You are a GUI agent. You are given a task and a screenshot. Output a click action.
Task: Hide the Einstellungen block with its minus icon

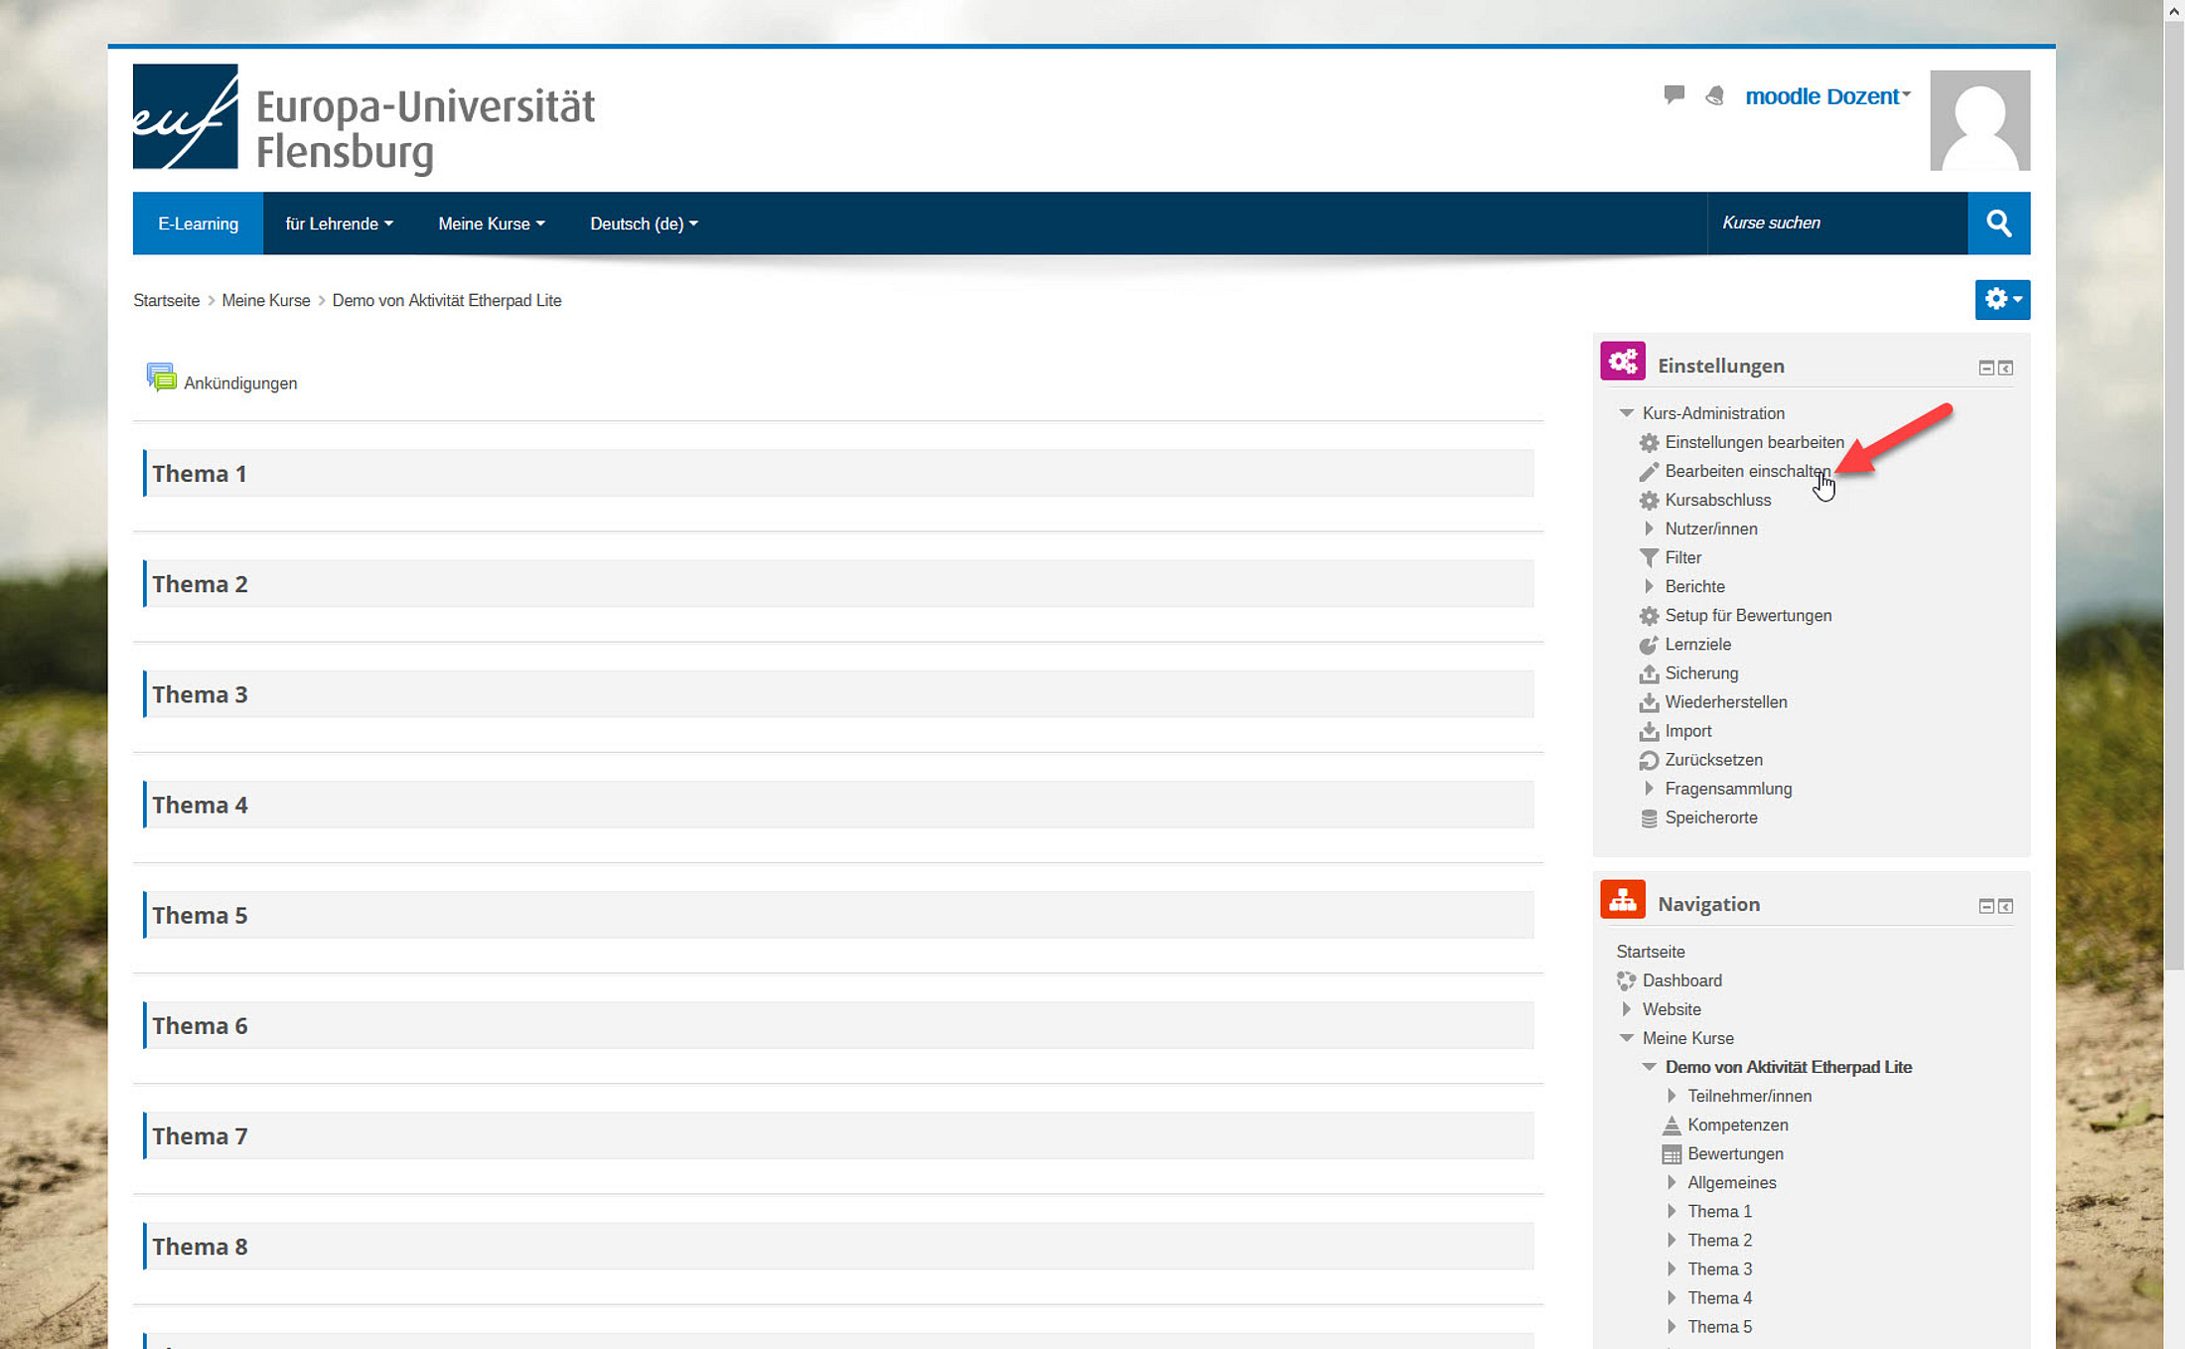tap(1985, 369)
